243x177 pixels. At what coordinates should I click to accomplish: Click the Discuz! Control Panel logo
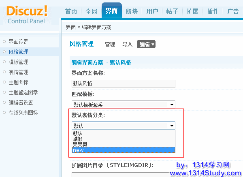(x=27, y=14)
